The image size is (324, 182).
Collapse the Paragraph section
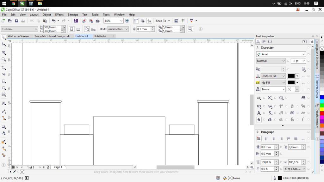coord(258,132)
